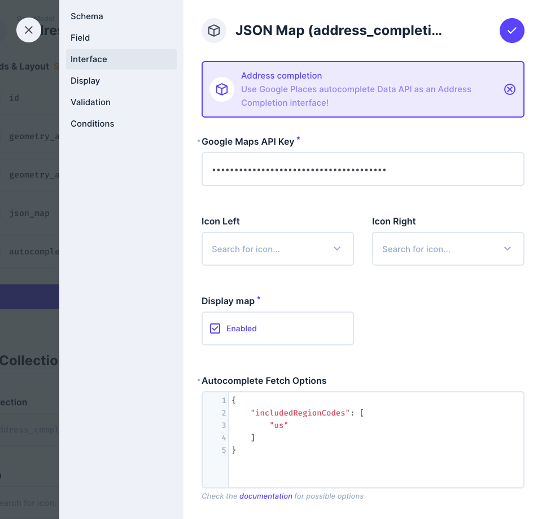The height and width of the screenshot is (519, 542).
Task: Click the Autocomplete Fetch Options label
Action: [x=264, y=381]
